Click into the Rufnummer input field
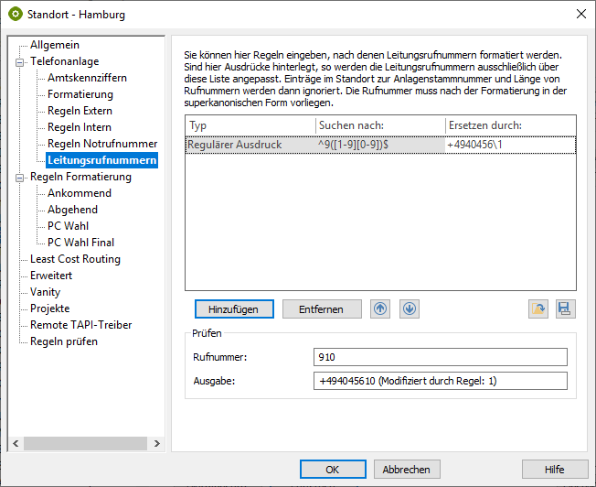Screen dimensions: 596x487 pyautogui.click(x=439, y=356)
